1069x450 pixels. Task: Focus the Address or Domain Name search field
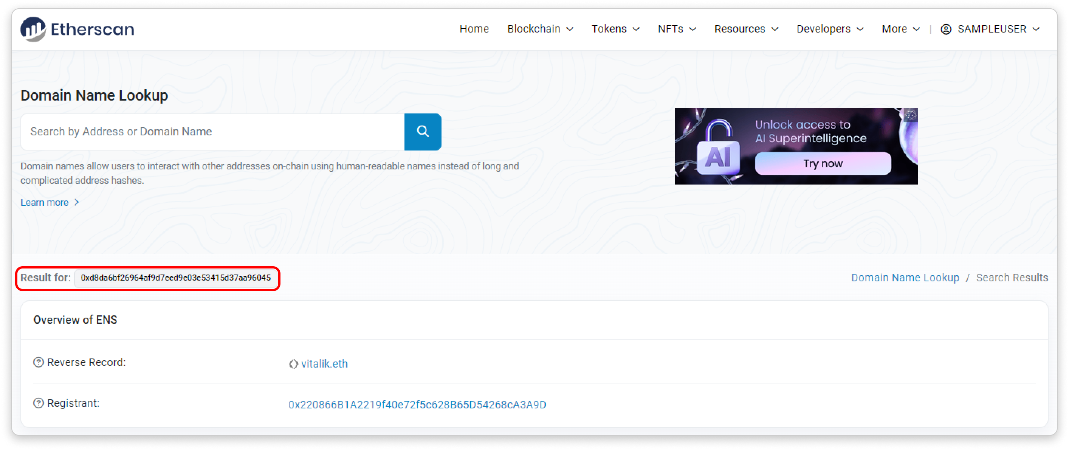[212, 132]
